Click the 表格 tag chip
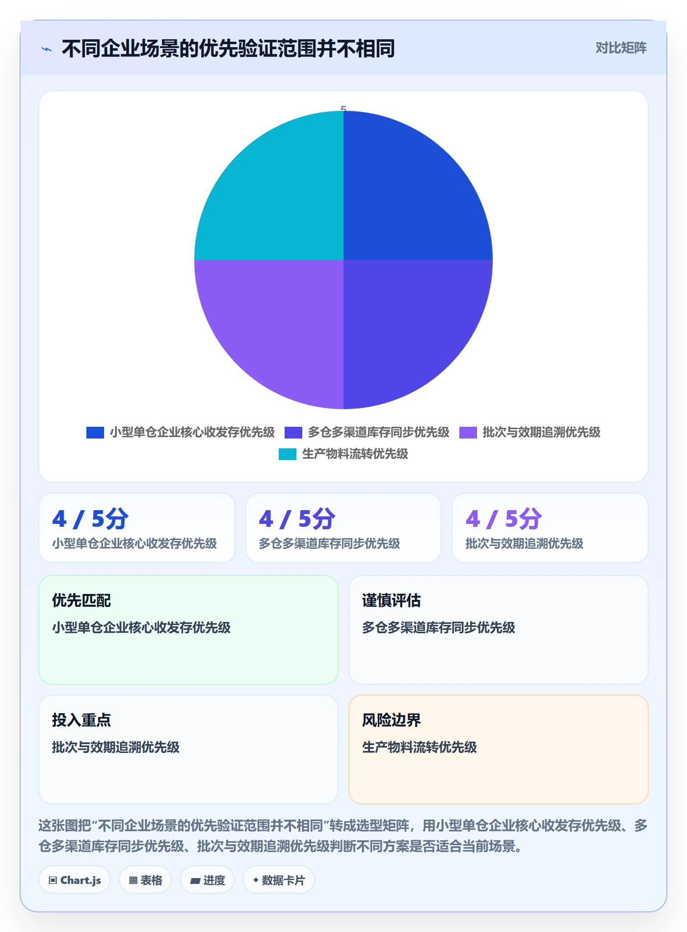The height and width of the screenshot is (932, 687). (145, 880)
